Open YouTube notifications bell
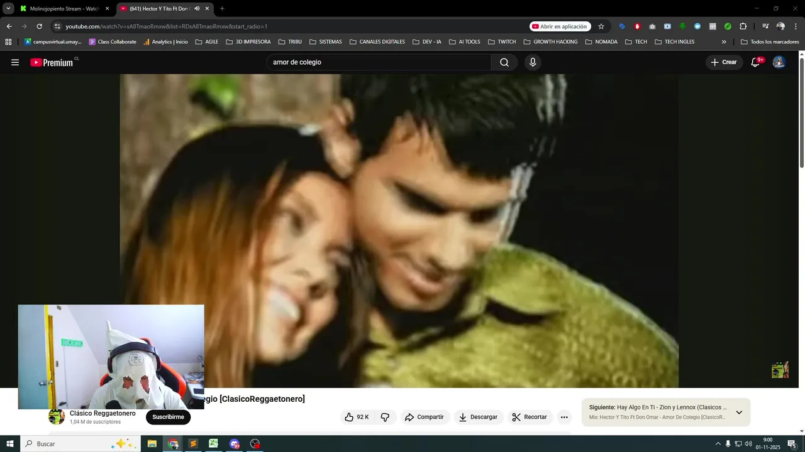Image resolution: width=805 pixels, height=452 pixels. (x=756, y=62)
